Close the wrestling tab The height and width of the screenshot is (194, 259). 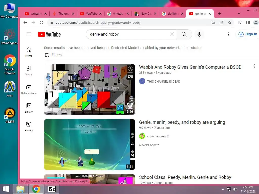point(46,14)
